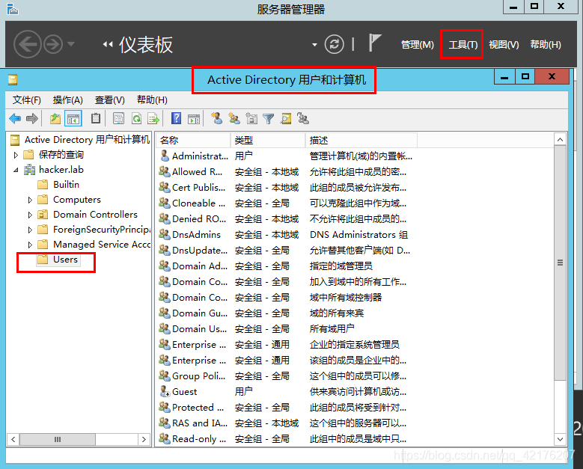The width and height of the screenshot is (583, 469).
Task: Open the 视图(V) menu
Action: click(504, 45)
